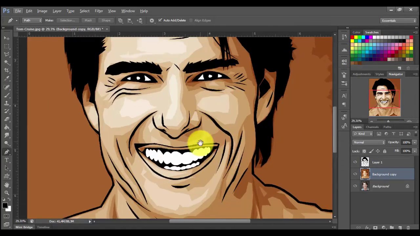Select the Paint Bucket tool
Viewport: 420px width, 236px height.
[x=7, y=128]
